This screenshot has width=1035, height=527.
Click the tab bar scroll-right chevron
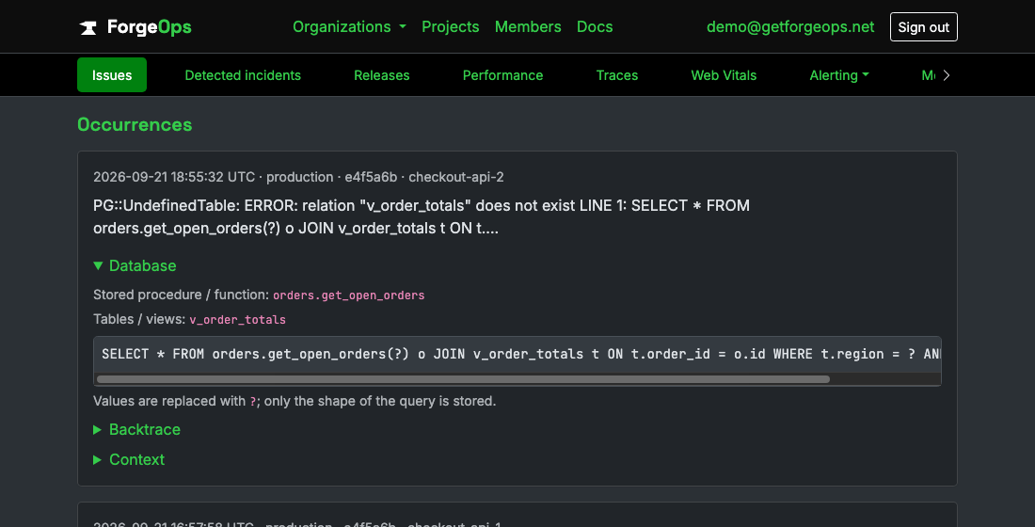(947, 75)
